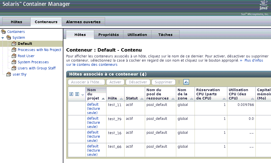This screenshot has height=163, width=271.
Task: Sort by Nom du pool de ressources arrow
Action: (173, 99)
